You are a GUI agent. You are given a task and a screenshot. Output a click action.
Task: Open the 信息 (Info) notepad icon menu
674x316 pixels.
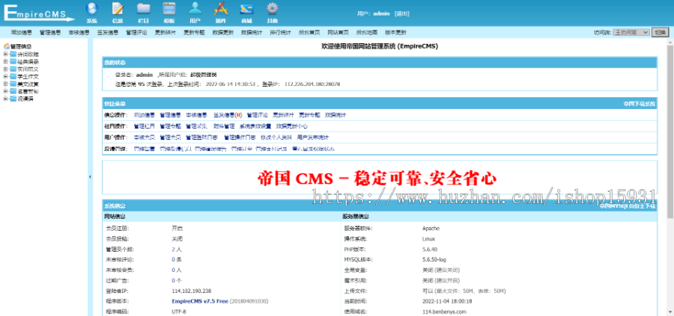click(x=118, y=12)
